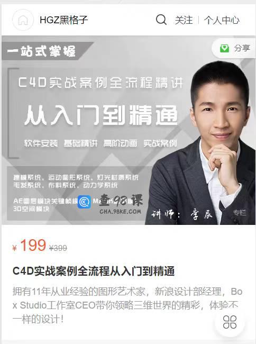Click the CHA.98KE.COM watermark text
This screenshot has width=256, height=344.
coord(120,212)
